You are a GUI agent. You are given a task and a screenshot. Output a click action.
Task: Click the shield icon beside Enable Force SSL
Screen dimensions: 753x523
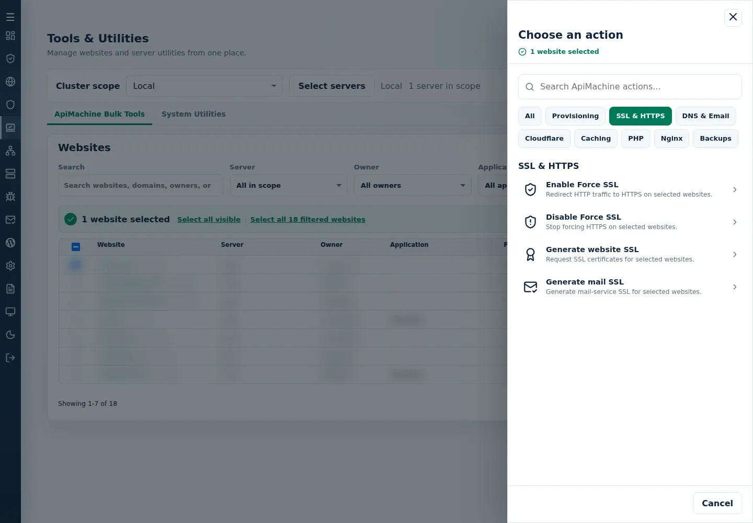(x=530, y=189)
